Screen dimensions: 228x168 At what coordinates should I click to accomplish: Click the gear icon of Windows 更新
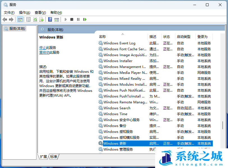100,143
